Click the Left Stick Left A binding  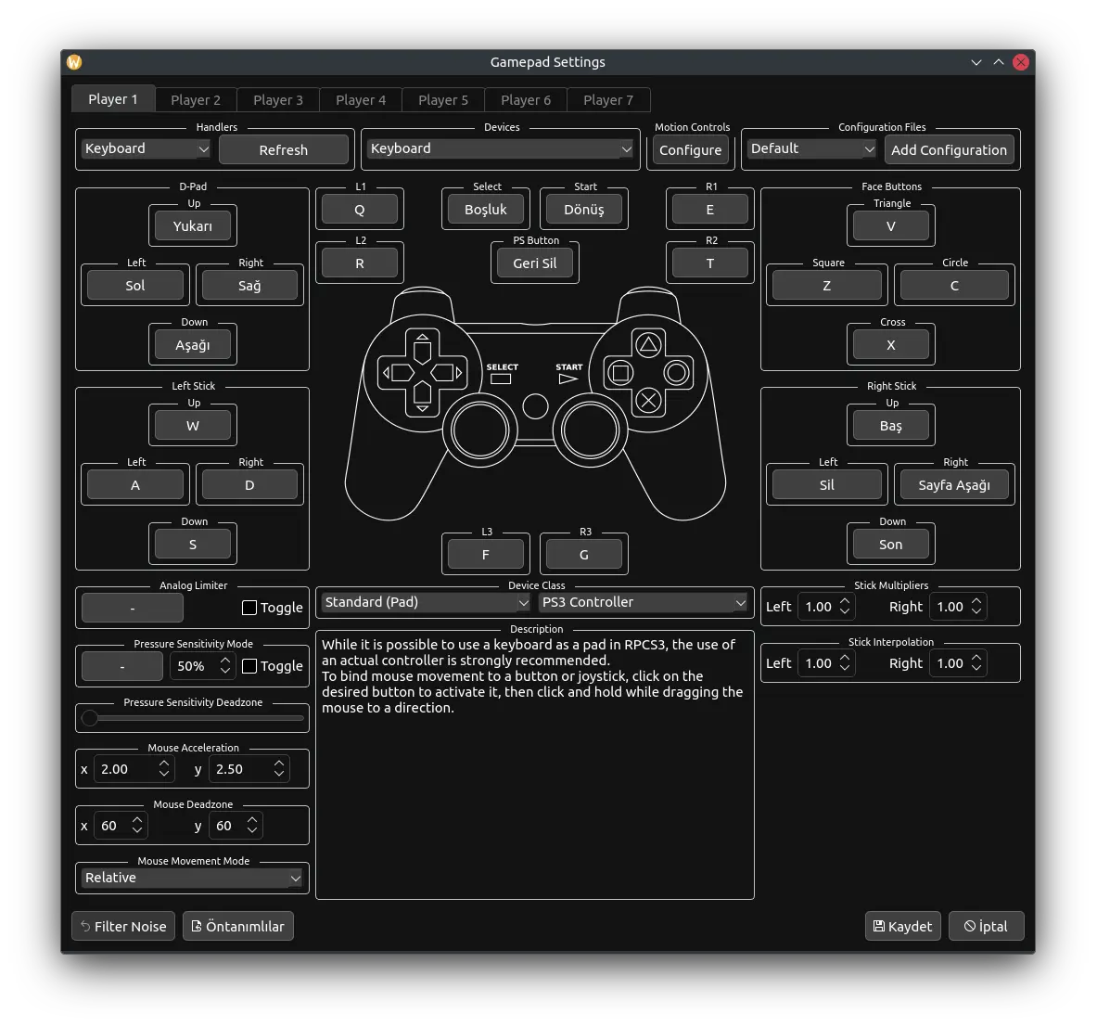[135, 485]
